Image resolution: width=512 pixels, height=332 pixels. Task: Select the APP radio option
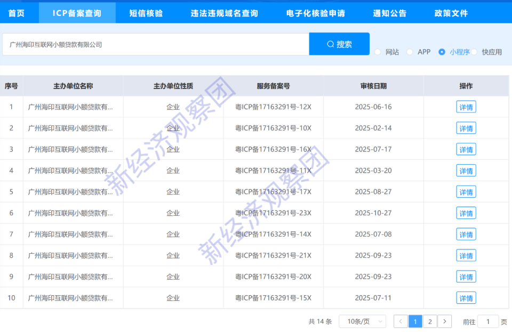tap(410, 52)
